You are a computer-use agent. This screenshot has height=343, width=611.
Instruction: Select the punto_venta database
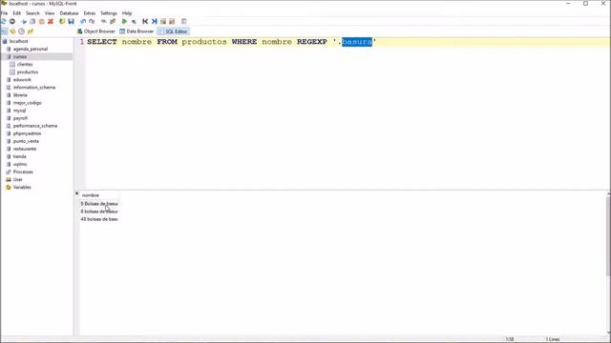tap(26, 142)
